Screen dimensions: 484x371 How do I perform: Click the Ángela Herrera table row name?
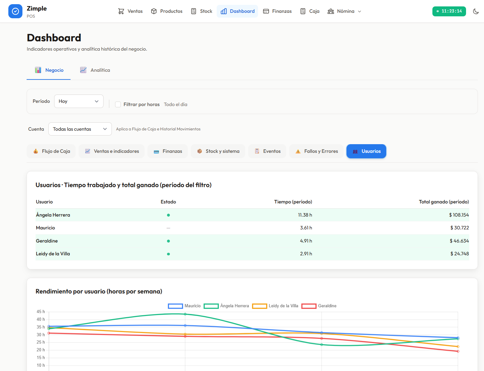click(x=53, y=215)
